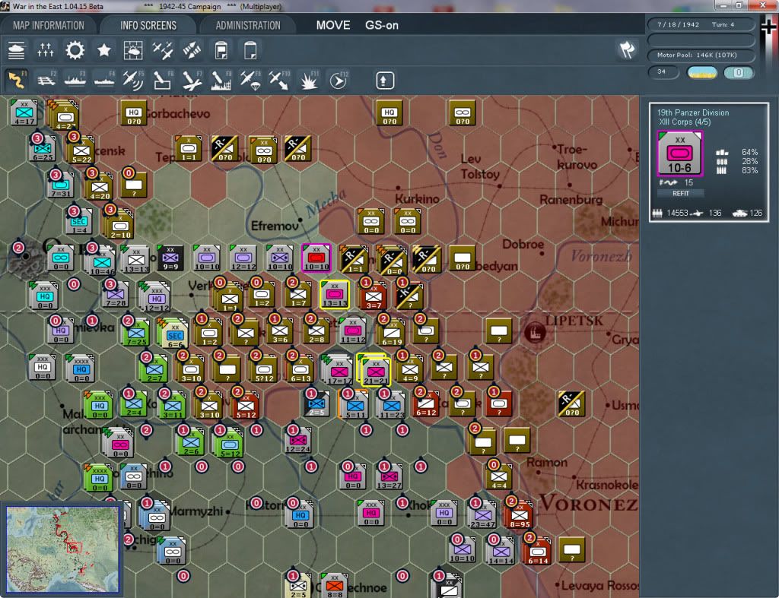Click the 64% stat in unit panel

click(x=749, y=152)
